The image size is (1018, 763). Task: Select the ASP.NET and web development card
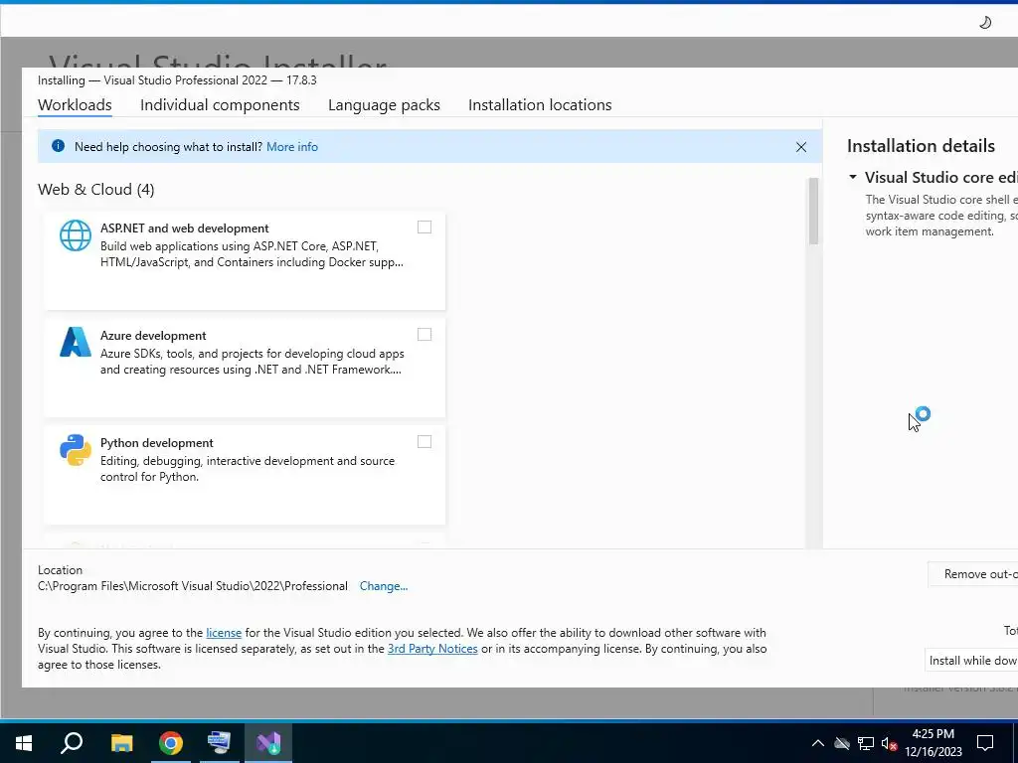[245, 261]
